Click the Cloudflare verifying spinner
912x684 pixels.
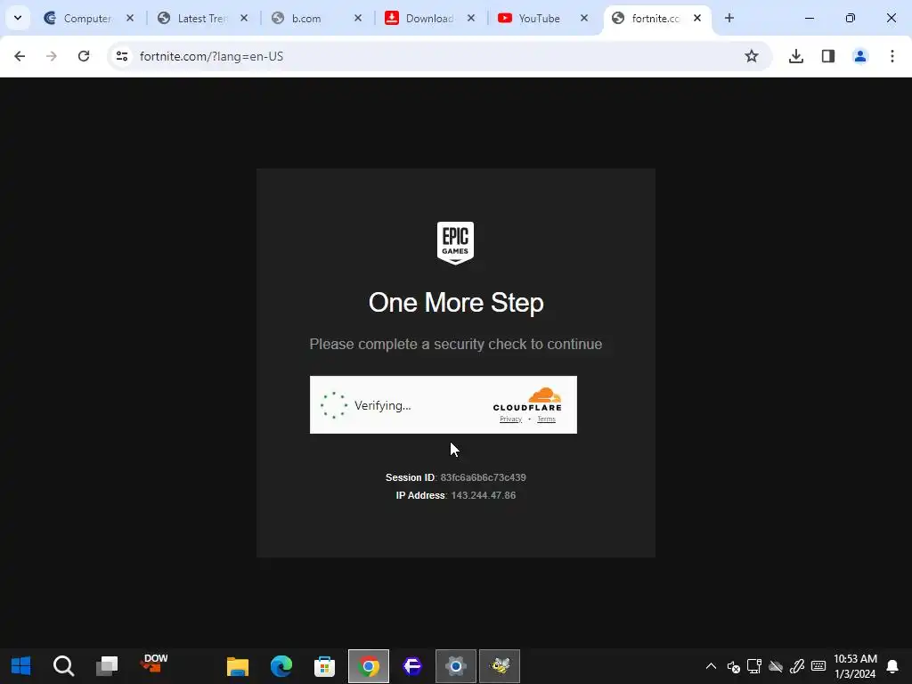coord(334,405)
